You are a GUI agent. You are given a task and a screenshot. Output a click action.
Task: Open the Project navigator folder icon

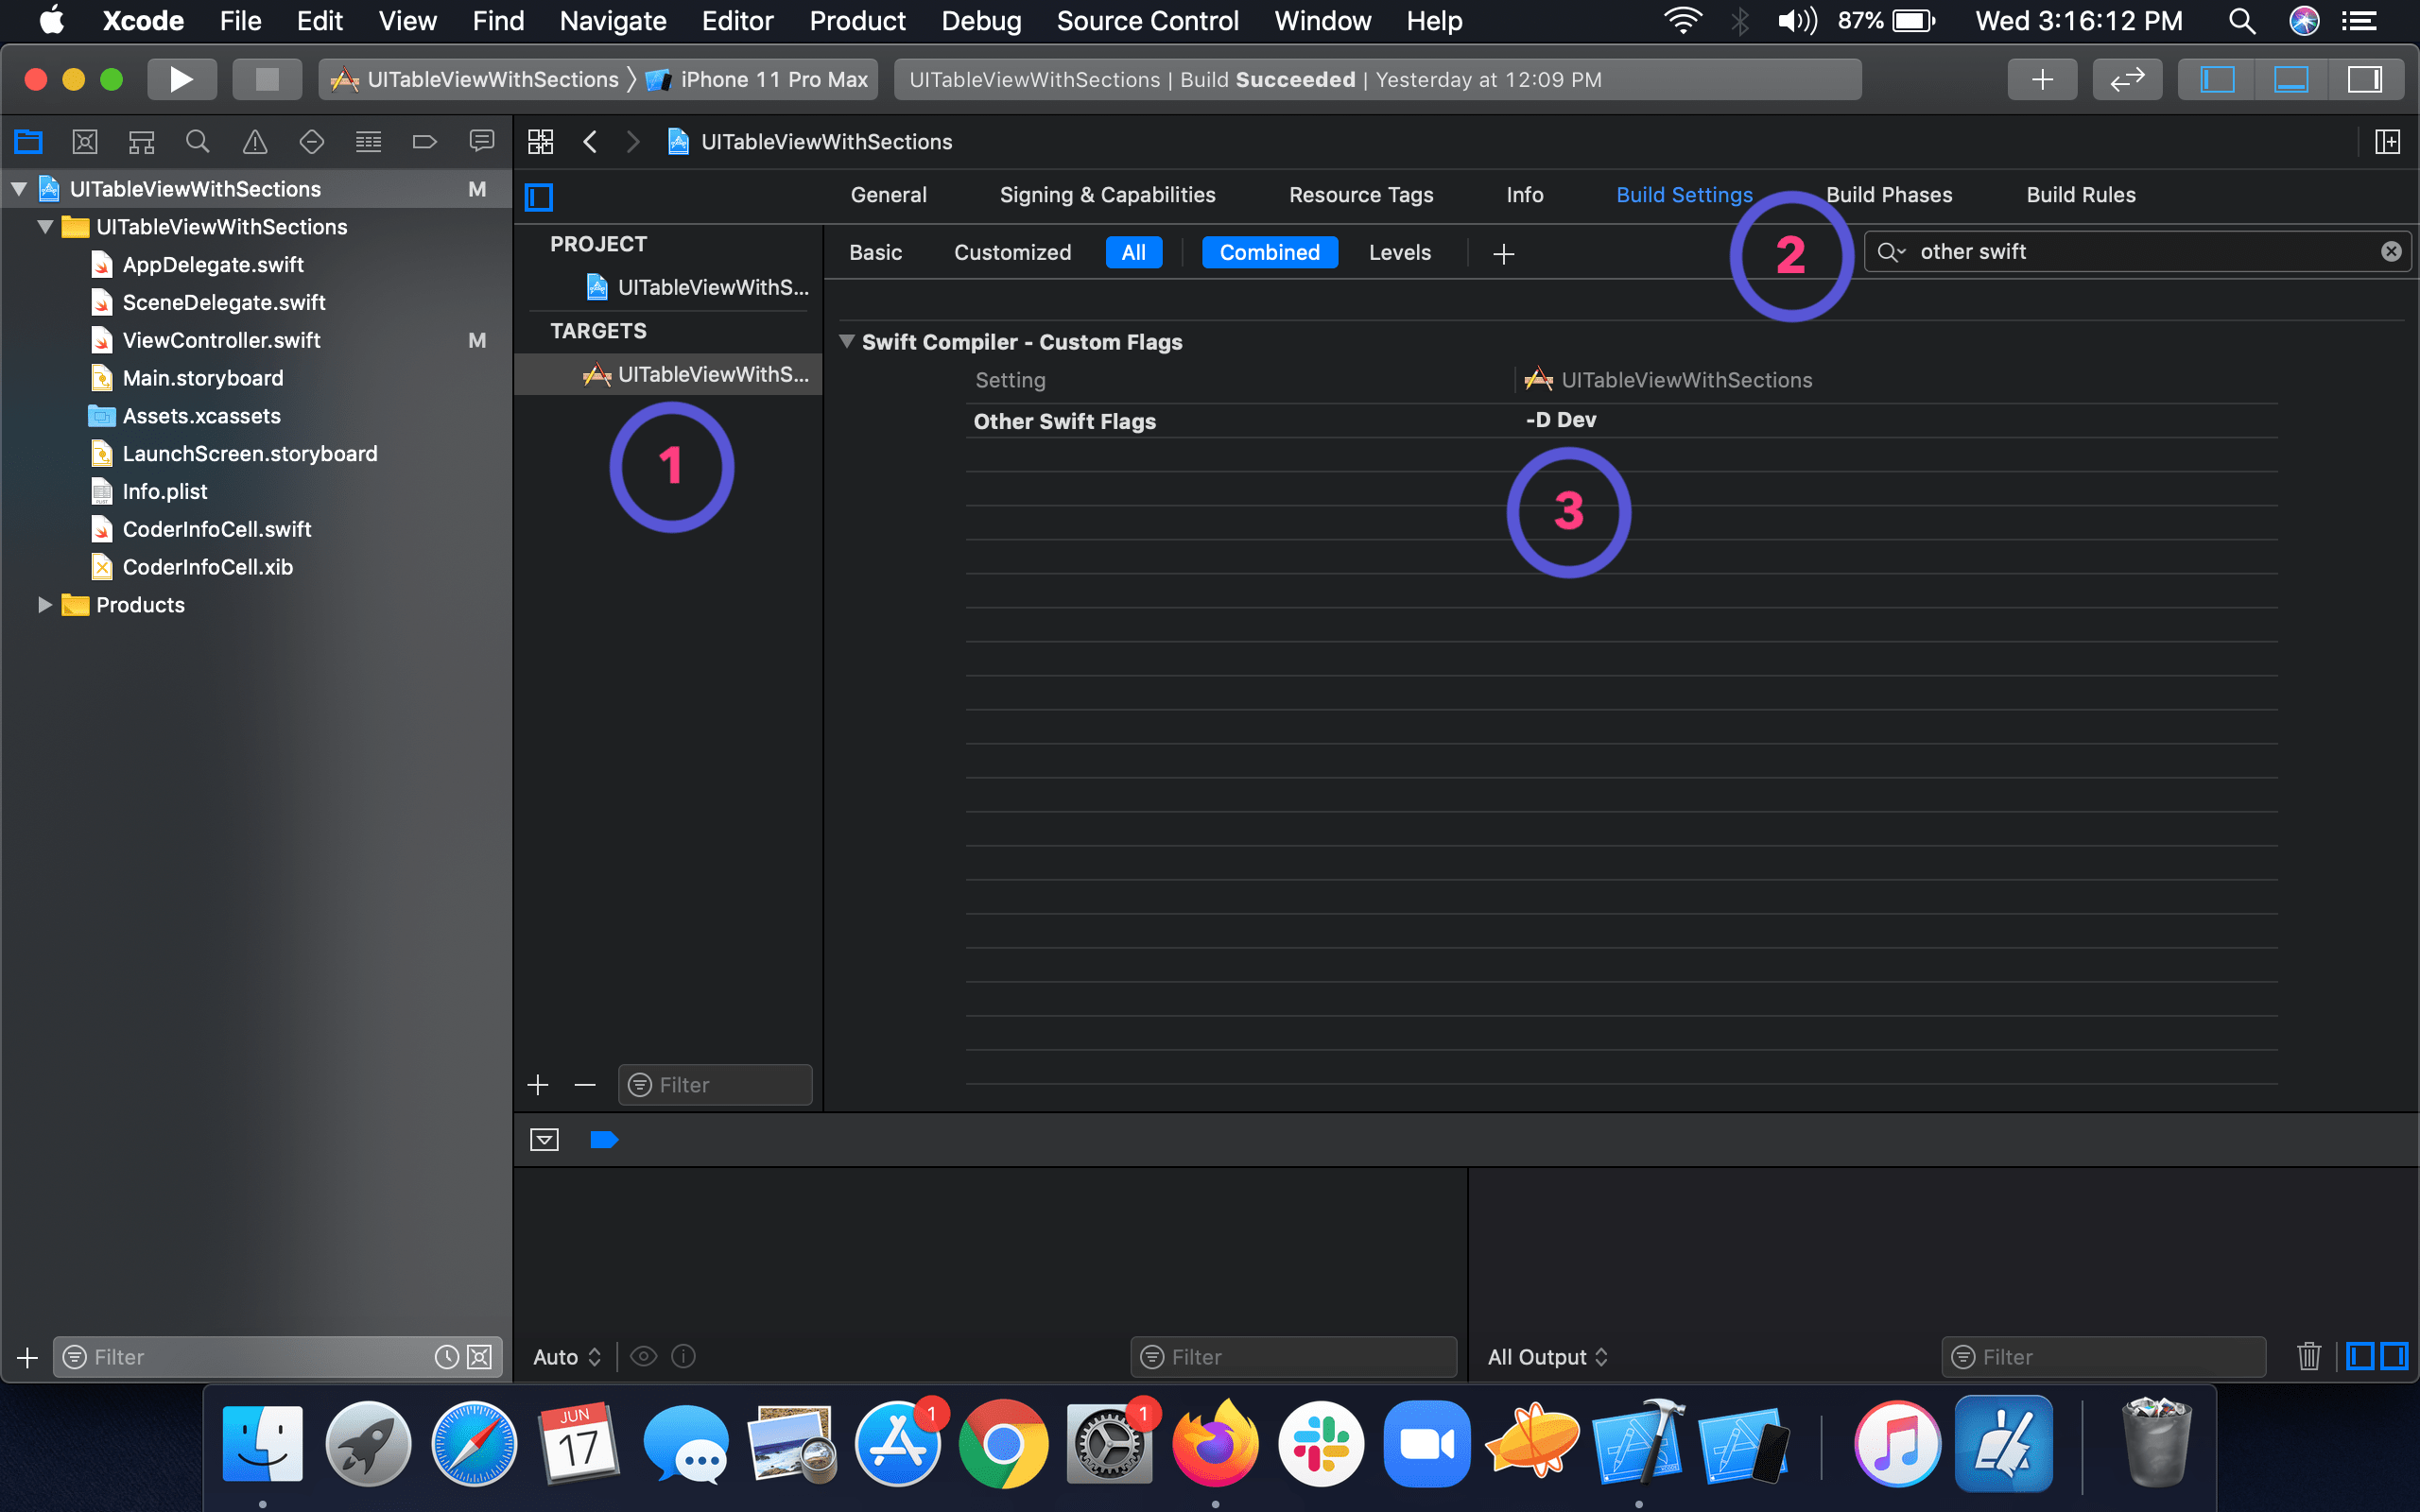coord(28,141)
